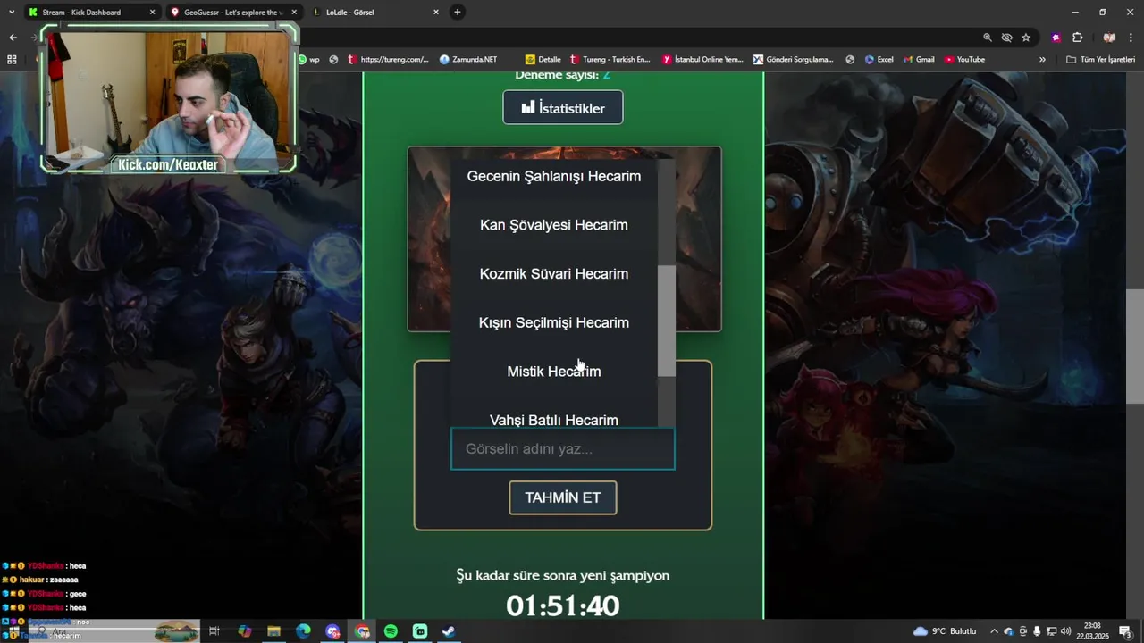Viewport: 1144px width, 643px height.
Task: Click the browser page vertical scrollbar
Action: click(1135, 347)
